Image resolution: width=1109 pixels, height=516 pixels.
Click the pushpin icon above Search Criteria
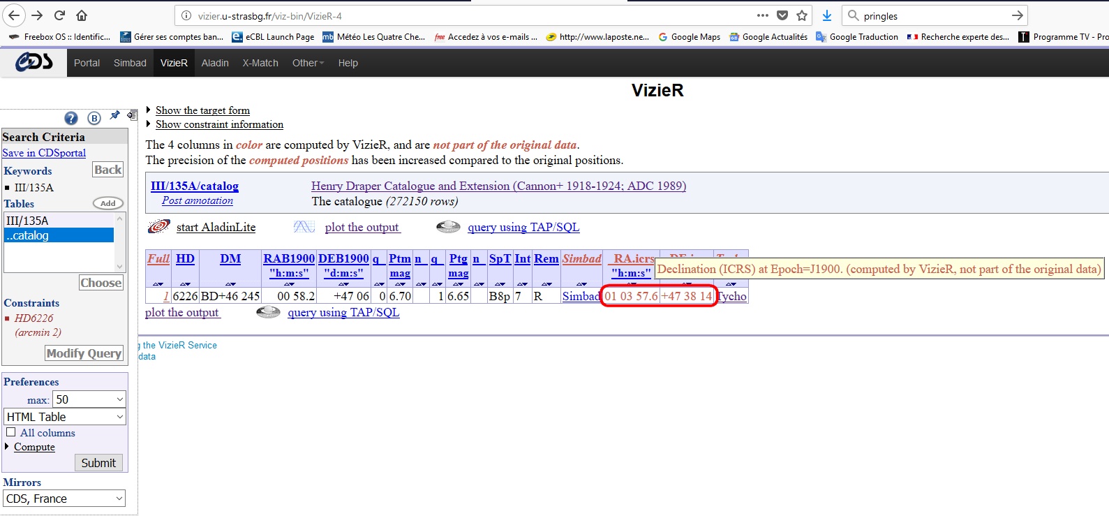pos(114,116)
